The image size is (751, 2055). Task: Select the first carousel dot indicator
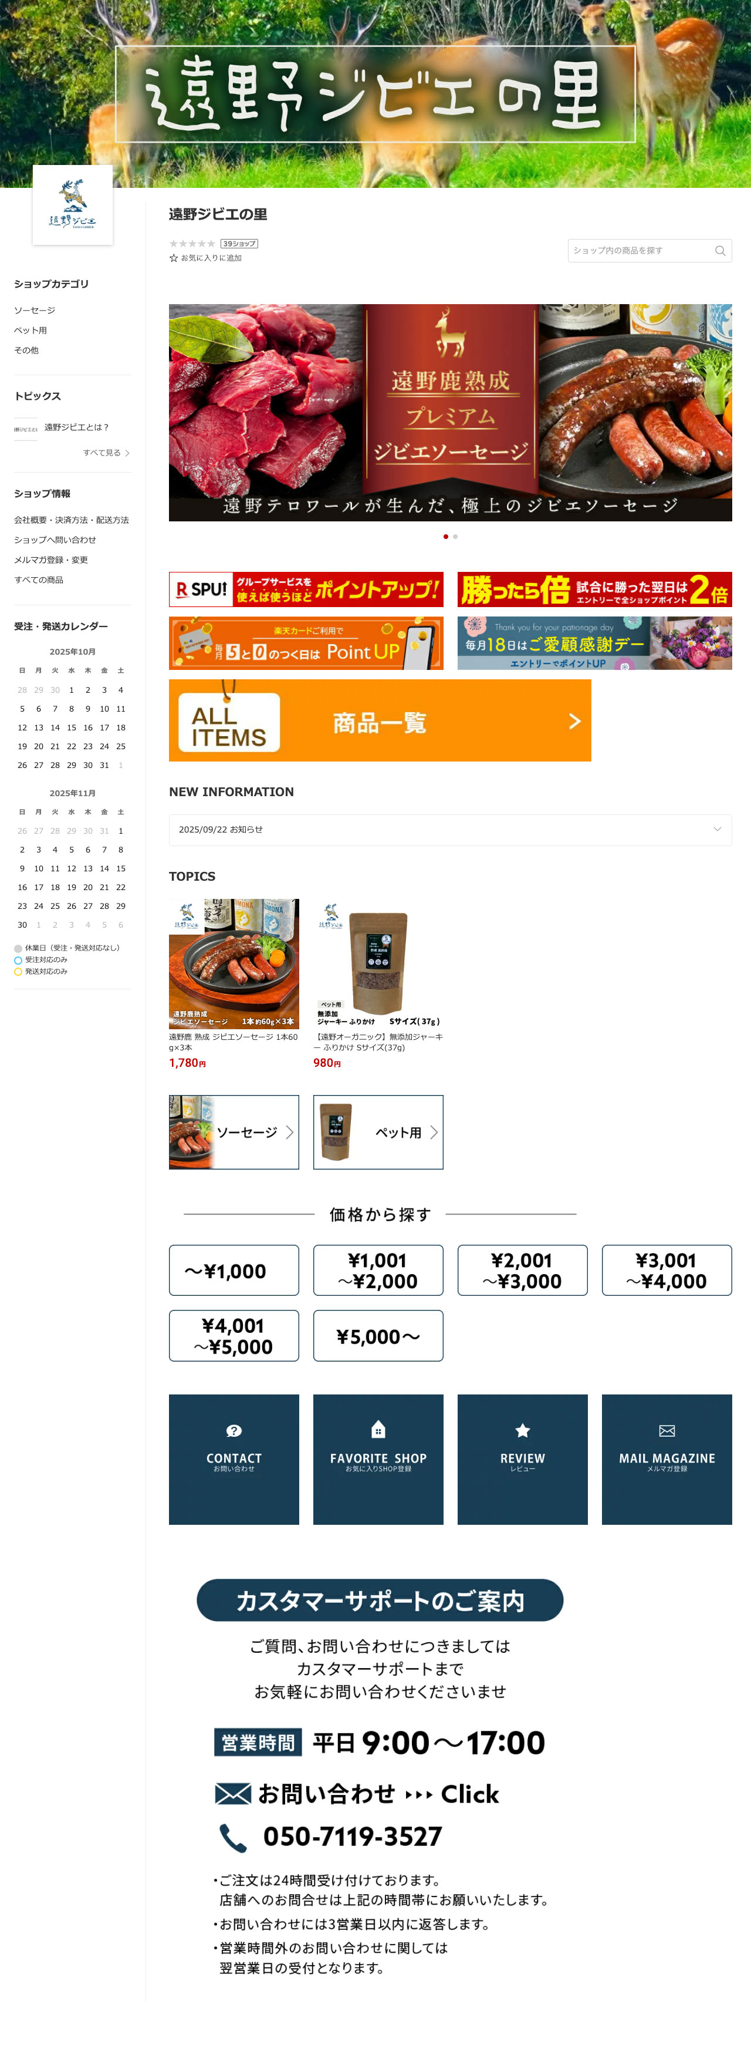446,537
